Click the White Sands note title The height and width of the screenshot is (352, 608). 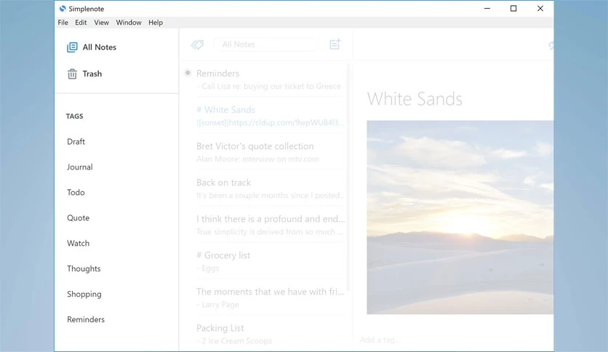pos(415,99)
